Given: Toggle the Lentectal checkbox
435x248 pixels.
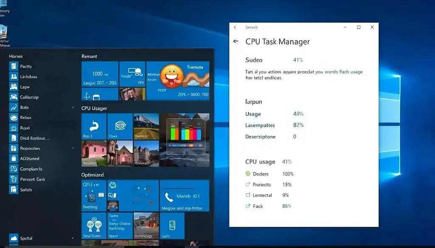Looking at the screenshot, I should [x=248, y=195].
